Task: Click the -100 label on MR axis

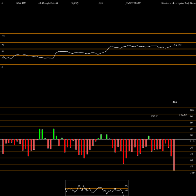Action: (192, 173)
